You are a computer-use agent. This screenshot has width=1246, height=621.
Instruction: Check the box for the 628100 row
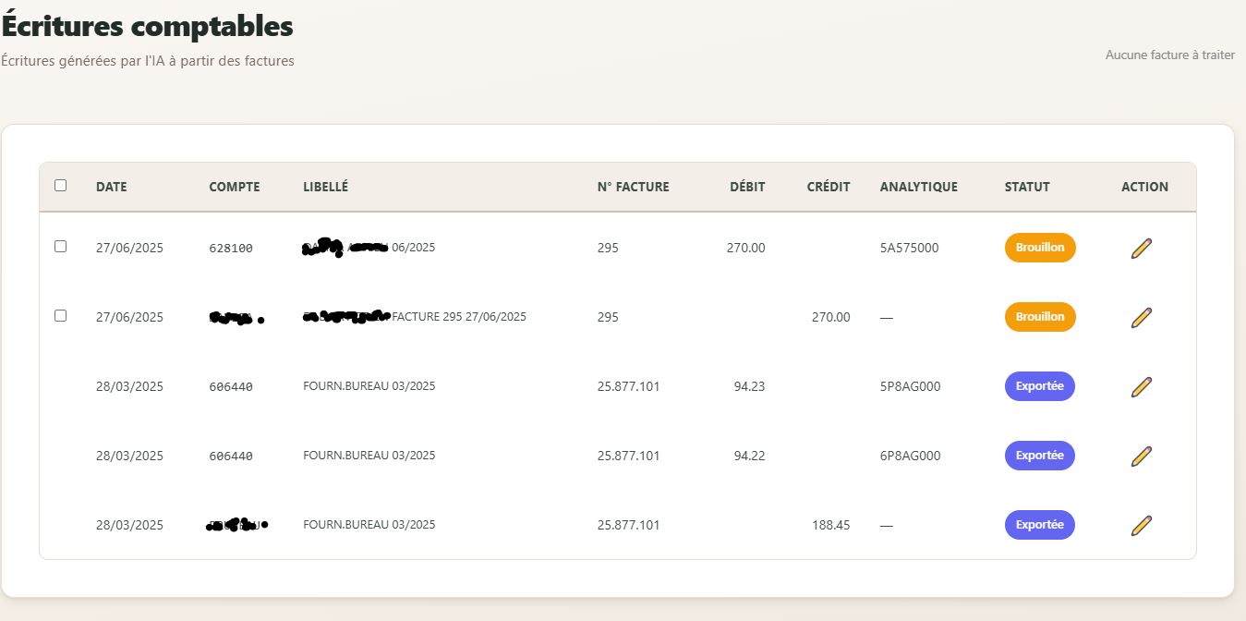coord(61,247)
